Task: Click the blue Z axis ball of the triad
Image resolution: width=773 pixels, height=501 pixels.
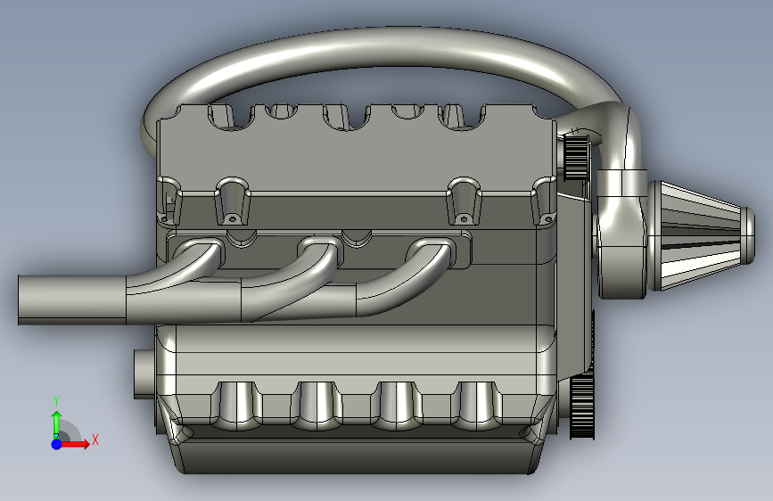Action: (57, 444)
